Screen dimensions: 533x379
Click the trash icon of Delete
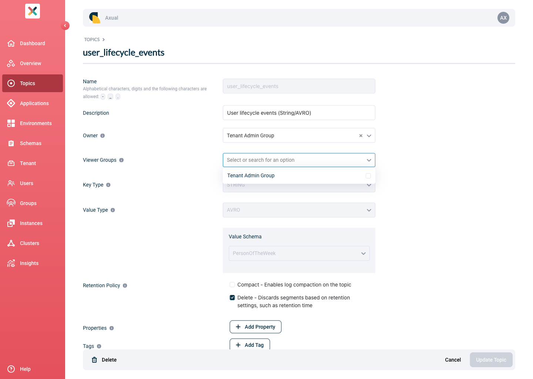coord(94,360)
